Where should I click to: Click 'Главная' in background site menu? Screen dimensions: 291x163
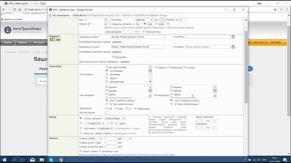coord(8,43)
